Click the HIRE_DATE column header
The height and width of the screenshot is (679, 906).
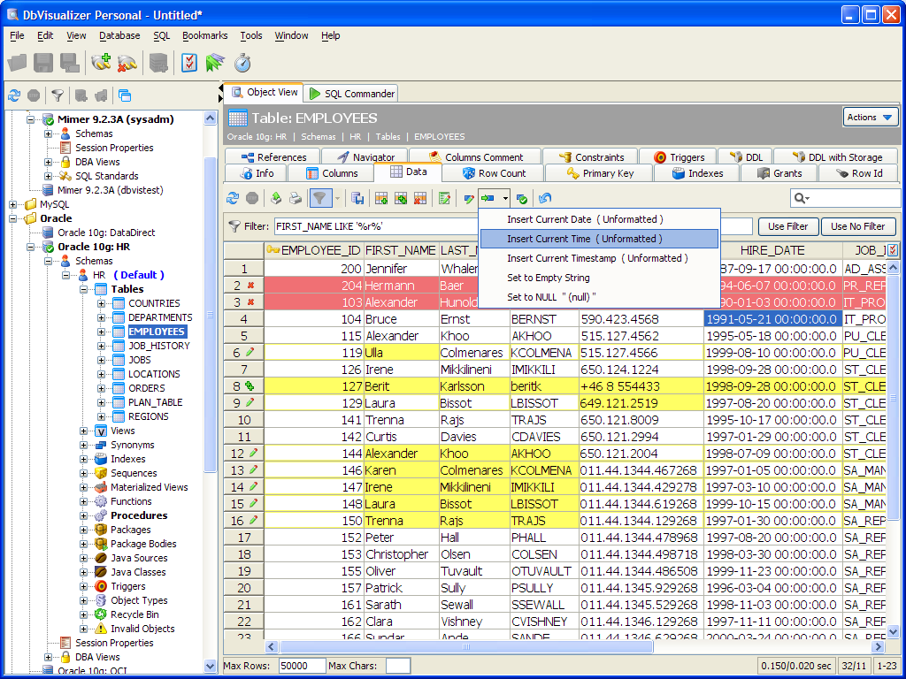[x=772, y=250]
